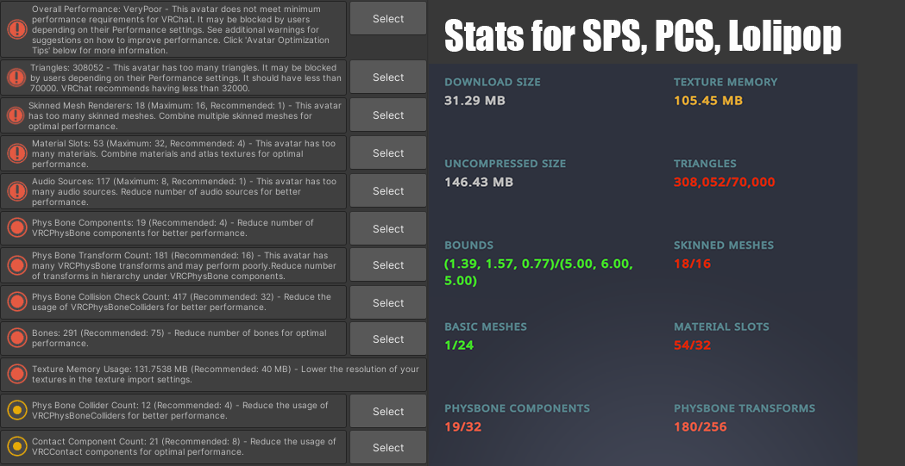Click the UNCOMPRESSED SIZE label
This screenshot has width=905, height=466.
505,164
